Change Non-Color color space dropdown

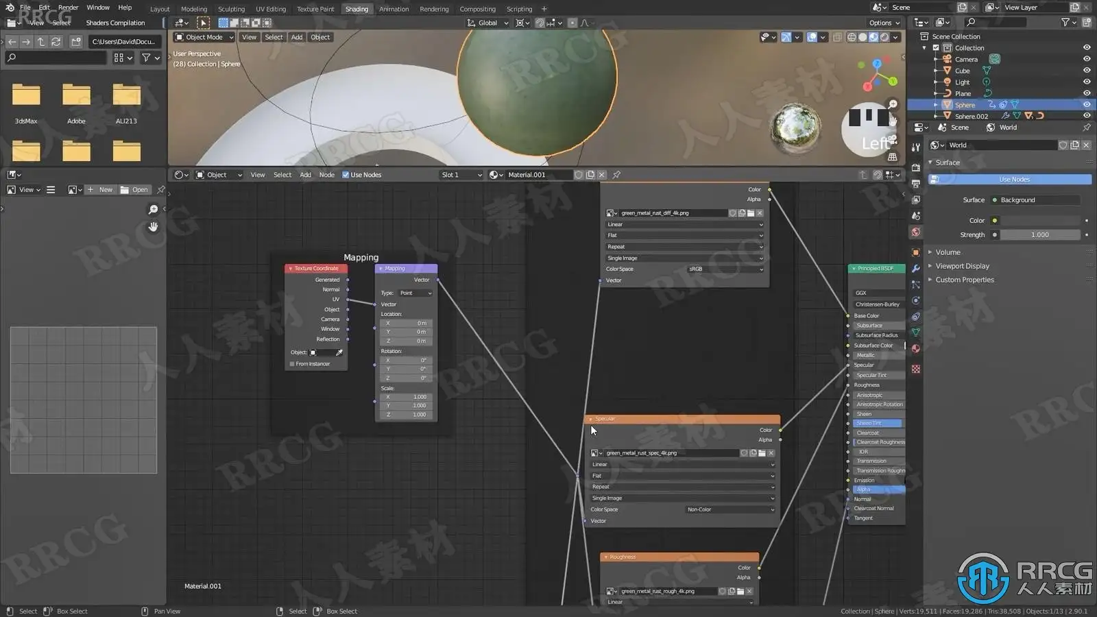(x=730, y=509)
